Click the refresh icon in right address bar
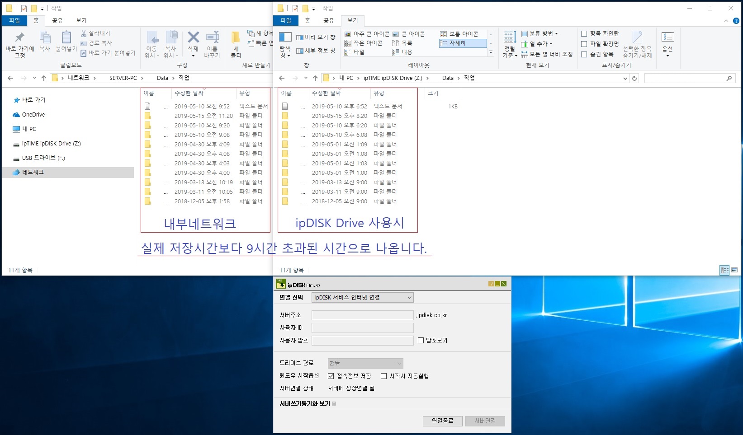 634,78
